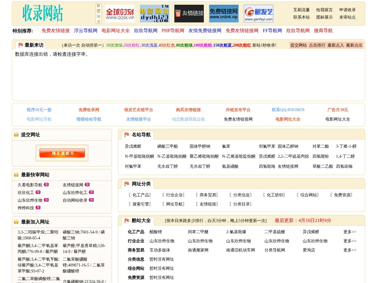Click the 程序50元一套 ad link
377x283 pixels.
tap(39, 110)
